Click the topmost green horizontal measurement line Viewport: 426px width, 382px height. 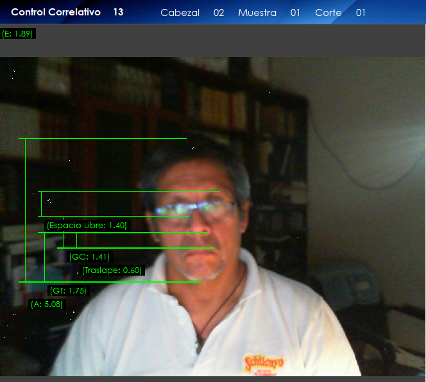click(103, 138)
